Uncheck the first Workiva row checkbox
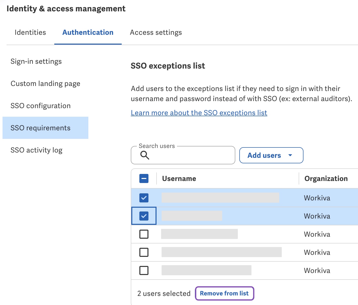This screenshot has height=305, width=358. 144,198
